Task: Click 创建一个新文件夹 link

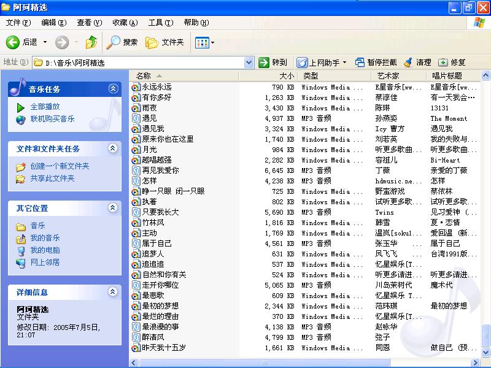Action: (60, 166)
